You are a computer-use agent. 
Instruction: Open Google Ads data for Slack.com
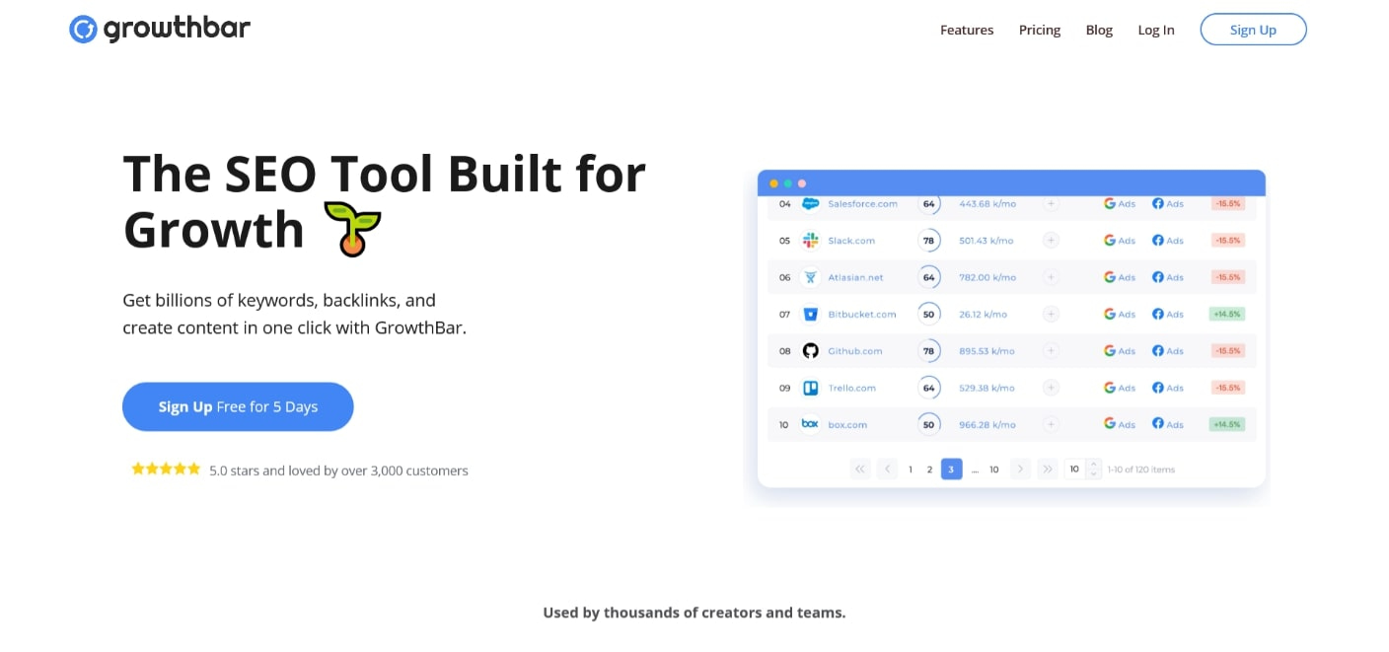point(1119,240)
